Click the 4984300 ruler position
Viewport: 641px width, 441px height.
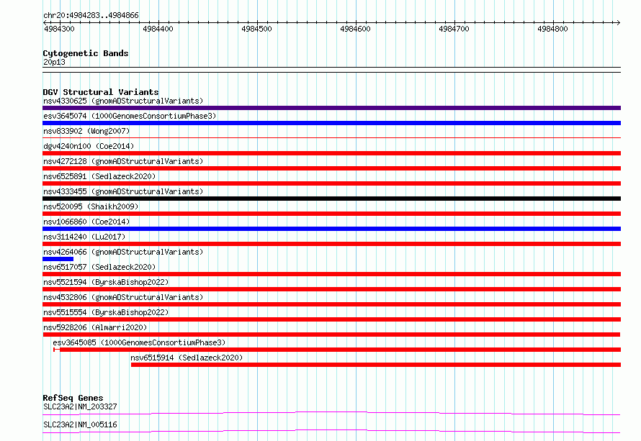coord(59,29)
